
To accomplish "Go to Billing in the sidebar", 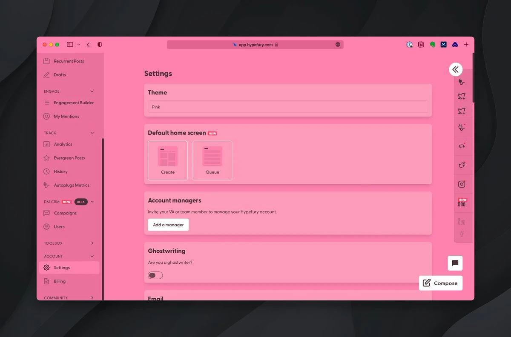I will (x=60, y=281).
